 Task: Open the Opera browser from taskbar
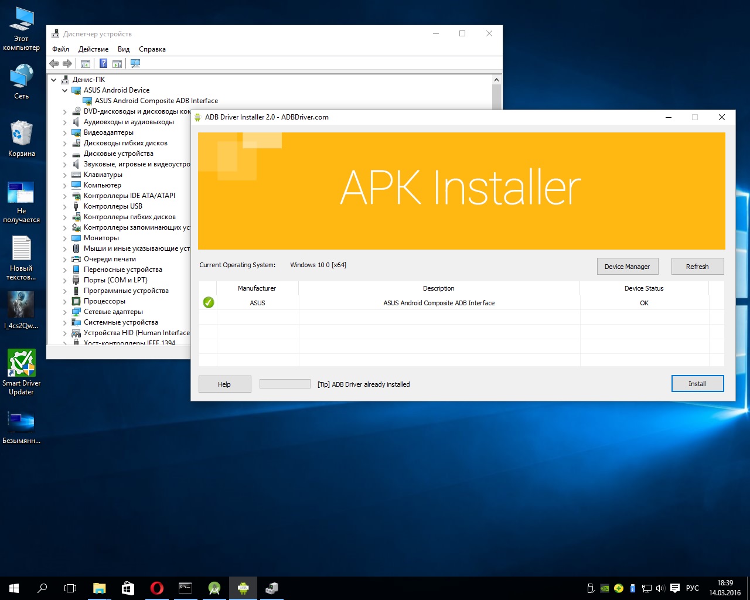coord(156,588)
